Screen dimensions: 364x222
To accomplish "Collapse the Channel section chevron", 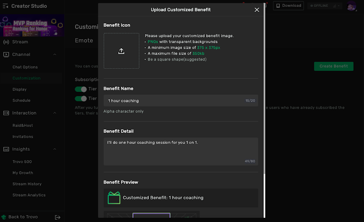I will point(55,55).
